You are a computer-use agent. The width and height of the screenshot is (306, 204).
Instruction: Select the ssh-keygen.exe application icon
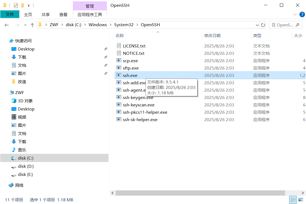pyautogui.click(x=119, y=97)
